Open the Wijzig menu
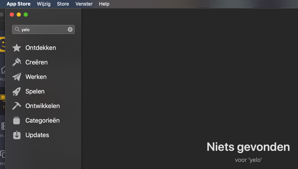 pos(44,4)
